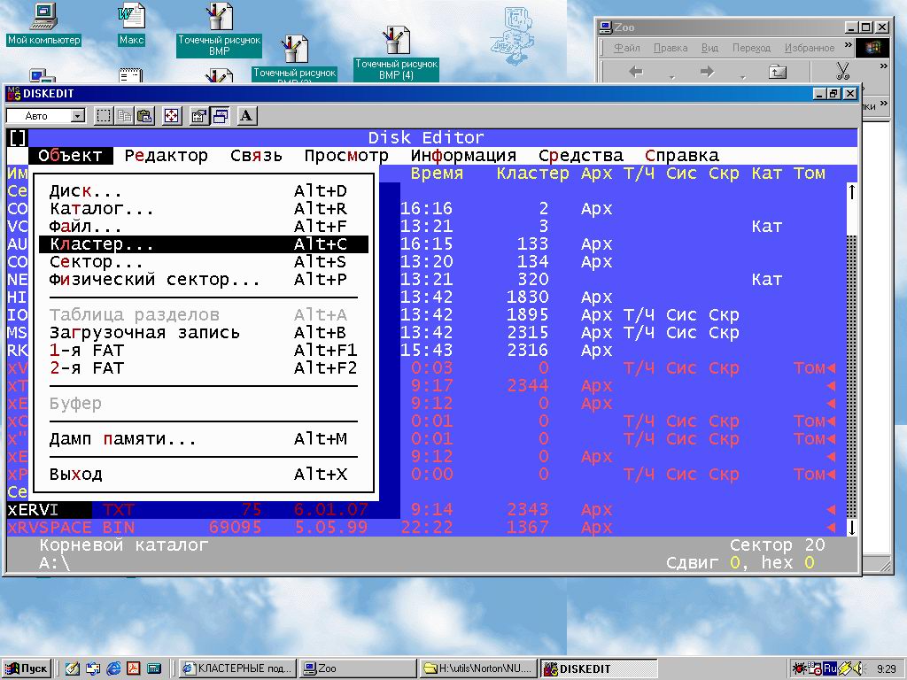Click the Internet Explorer quick launch icon

coord(113,668)
